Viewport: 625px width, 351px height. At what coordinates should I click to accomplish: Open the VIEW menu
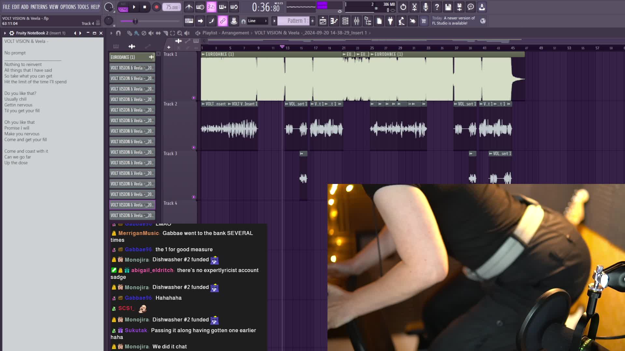coord(54,7)
